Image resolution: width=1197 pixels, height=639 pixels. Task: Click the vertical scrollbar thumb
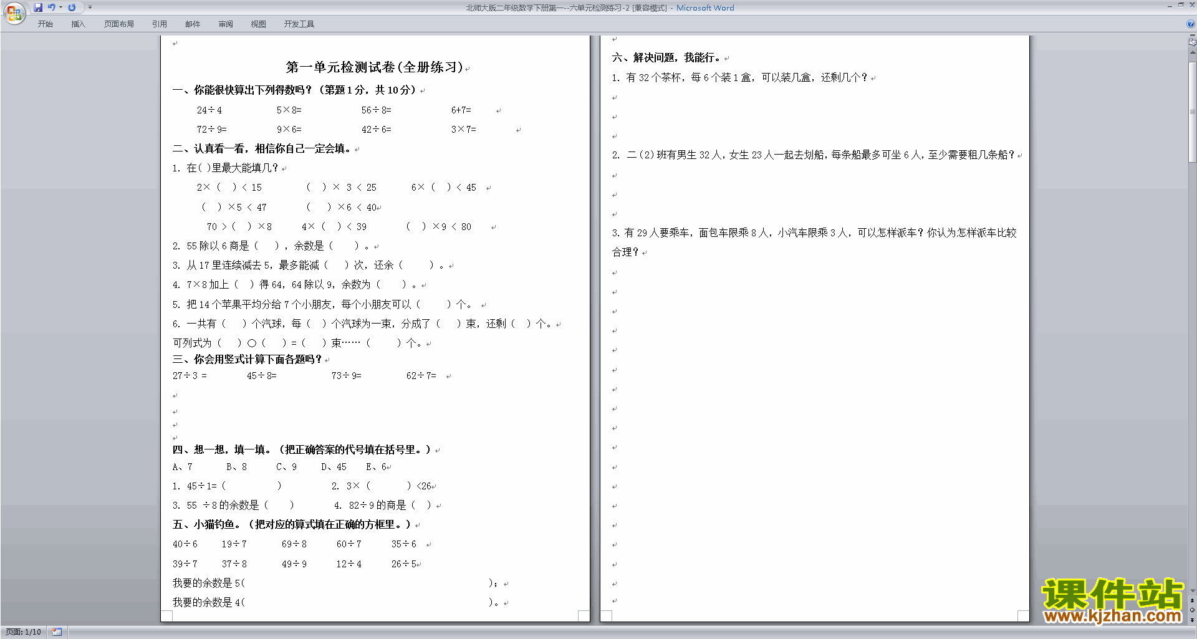click(1192, 112)
